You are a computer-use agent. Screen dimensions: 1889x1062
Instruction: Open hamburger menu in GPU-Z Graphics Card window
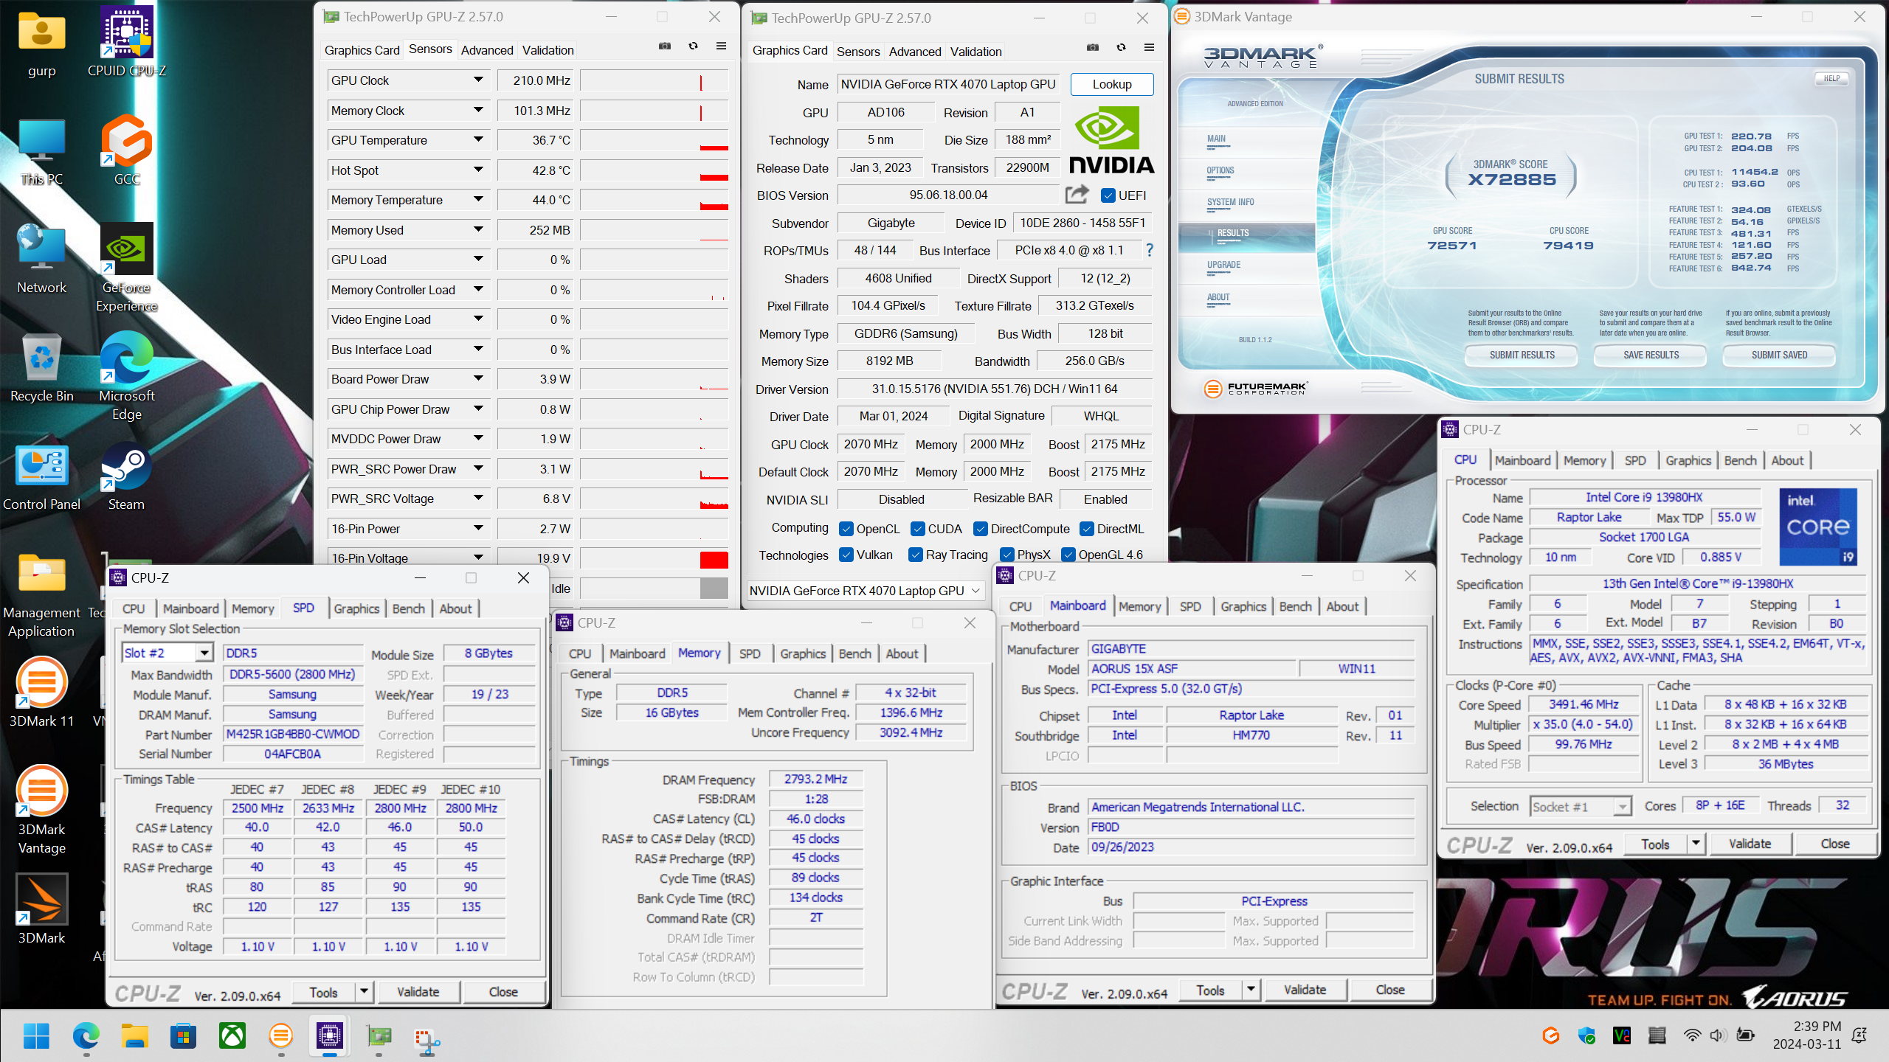click(1149, 48)
